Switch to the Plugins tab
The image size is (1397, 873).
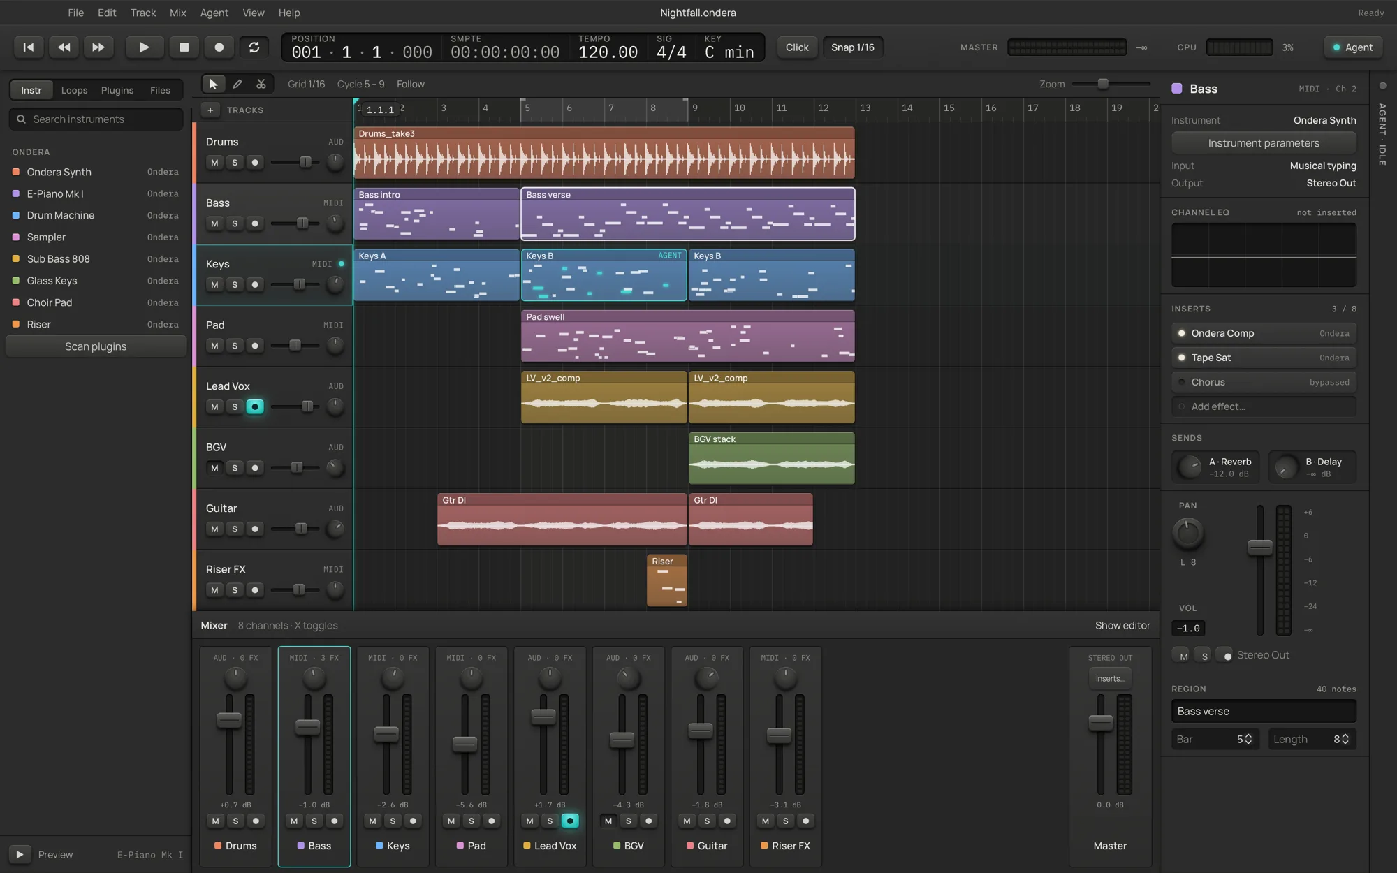(117, 90)
